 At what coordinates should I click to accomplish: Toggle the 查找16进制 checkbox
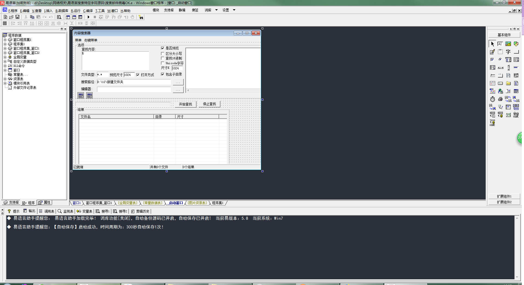[163, 58]
